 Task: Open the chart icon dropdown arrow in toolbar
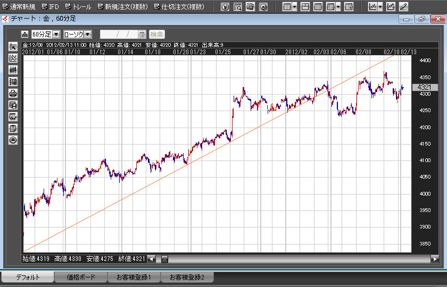380,7
